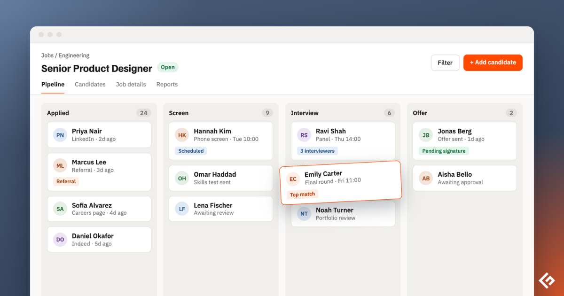Click the Pending signature tag
Image resolution: width=564 pixels, height=296 pixels.
click(x=444, y=151)
